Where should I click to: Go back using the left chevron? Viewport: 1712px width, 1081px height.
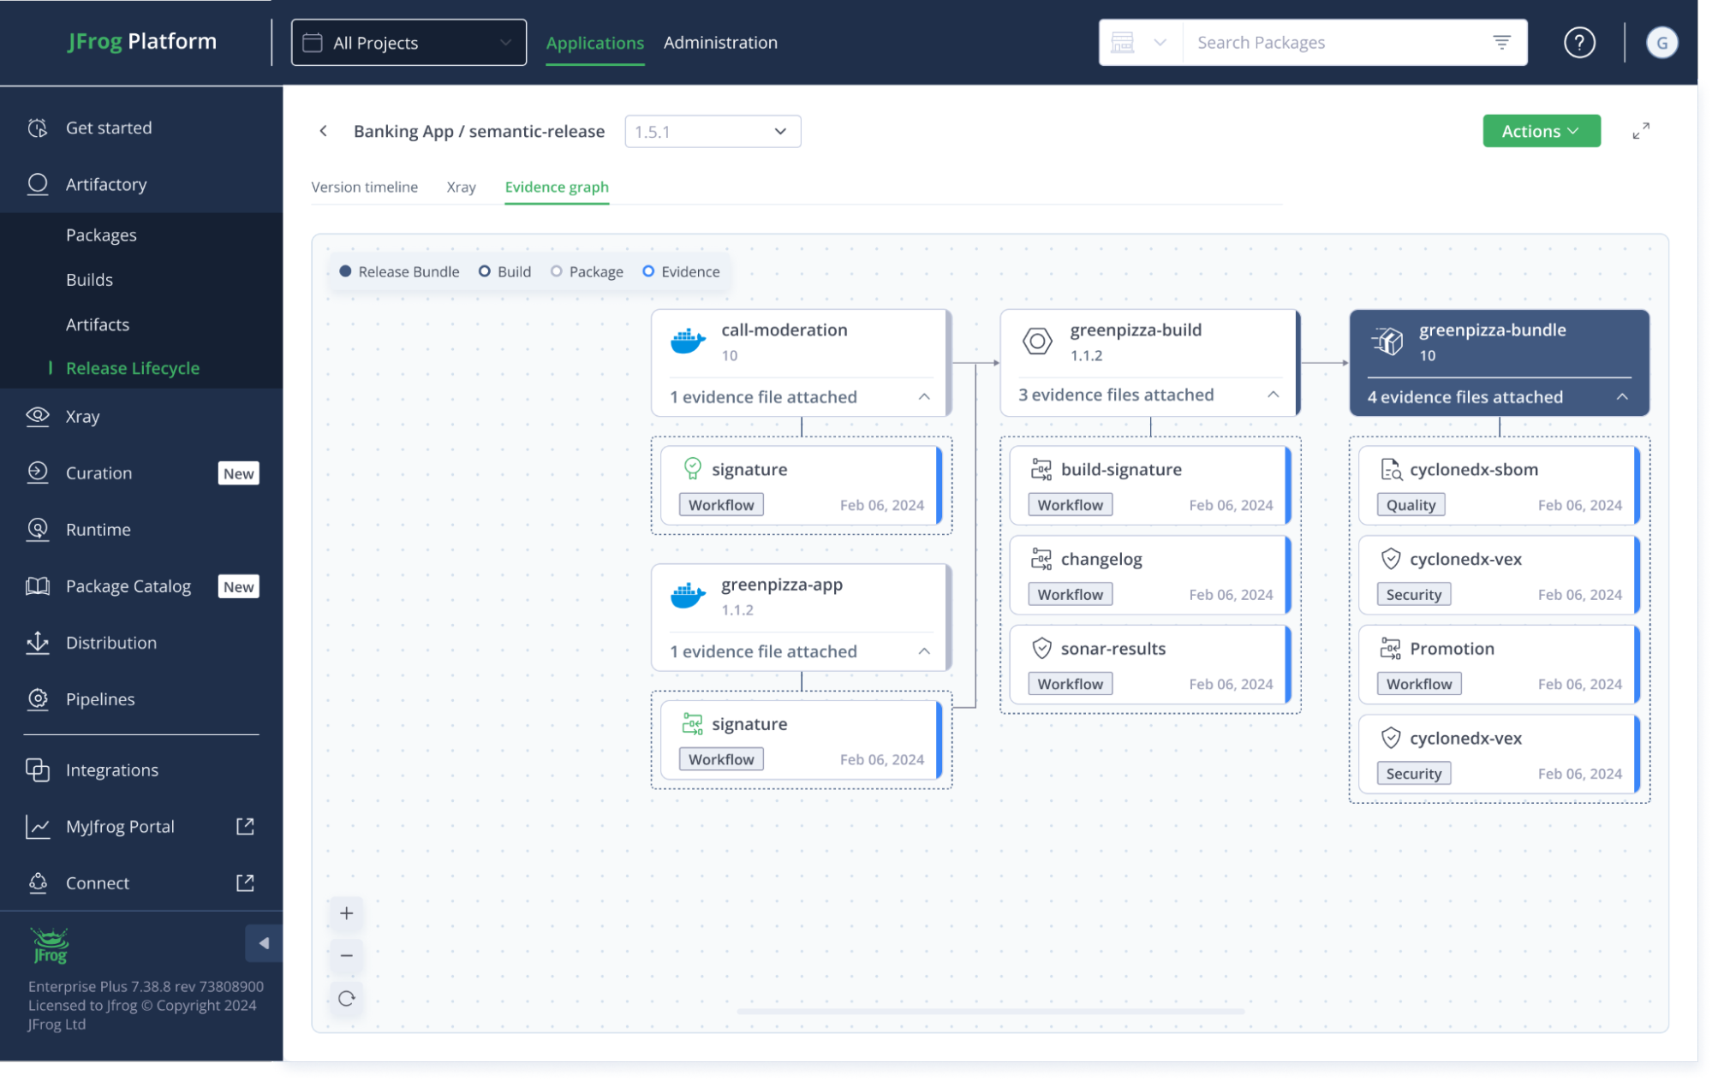[323, 131]
